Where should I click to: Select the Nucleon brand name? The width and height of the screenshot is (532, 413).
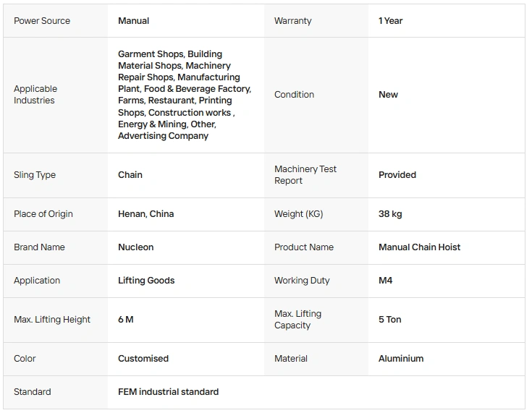point(136,247)
